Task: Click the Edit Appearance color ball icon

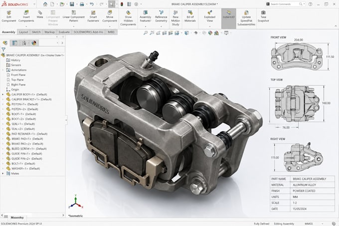Action: pos(210,33)
